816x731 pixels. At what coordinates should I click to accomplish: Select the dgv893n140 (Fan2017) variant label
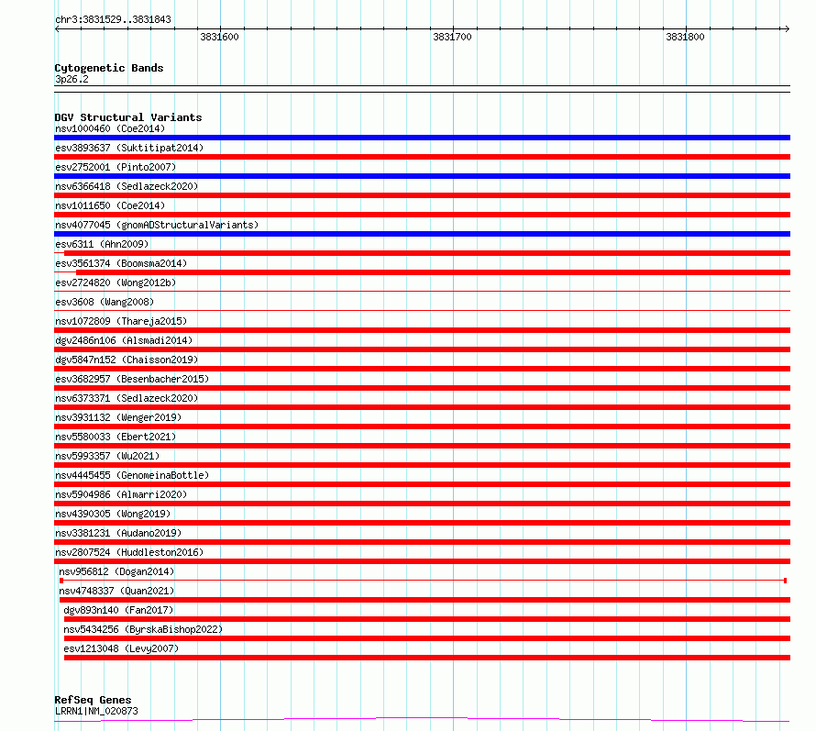click(118, 610)
